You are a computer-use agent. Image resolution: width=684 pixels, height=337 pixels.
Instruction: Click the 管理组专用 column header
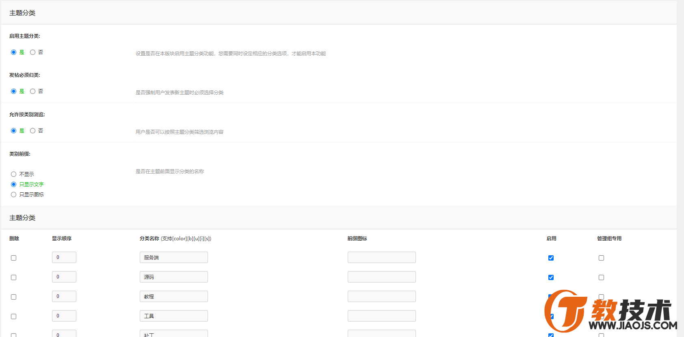(609, 239)
